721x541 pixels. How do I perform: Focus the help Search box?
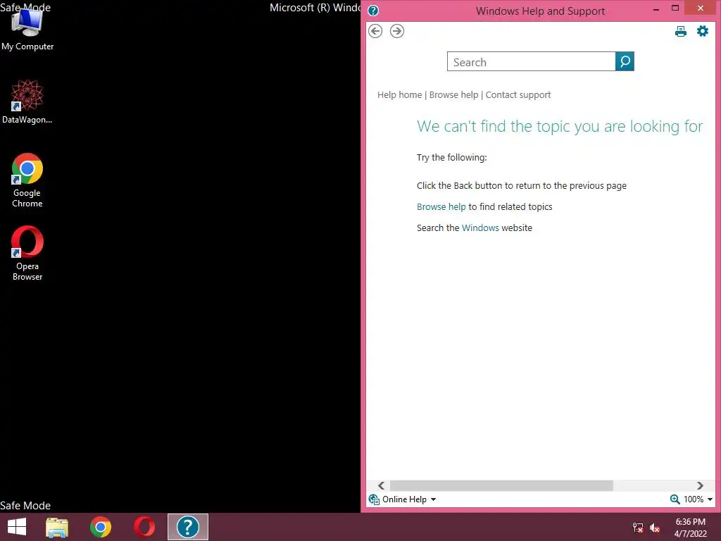click(x=531, y=62)
